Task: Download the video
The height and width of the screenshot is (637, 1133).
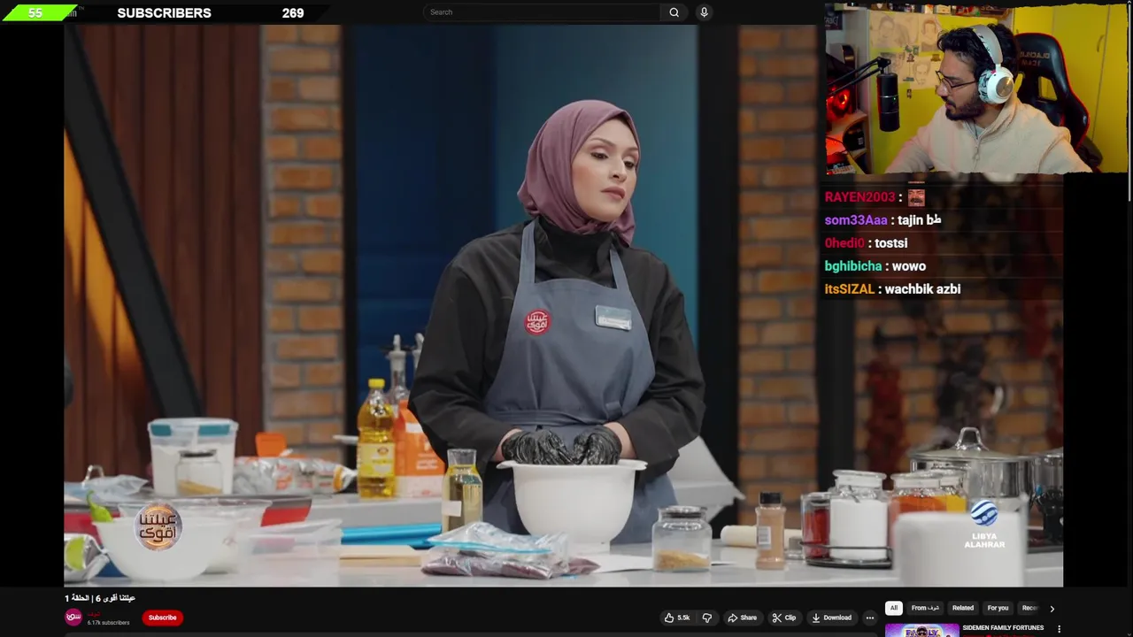Action: click(x=832, y=618)
